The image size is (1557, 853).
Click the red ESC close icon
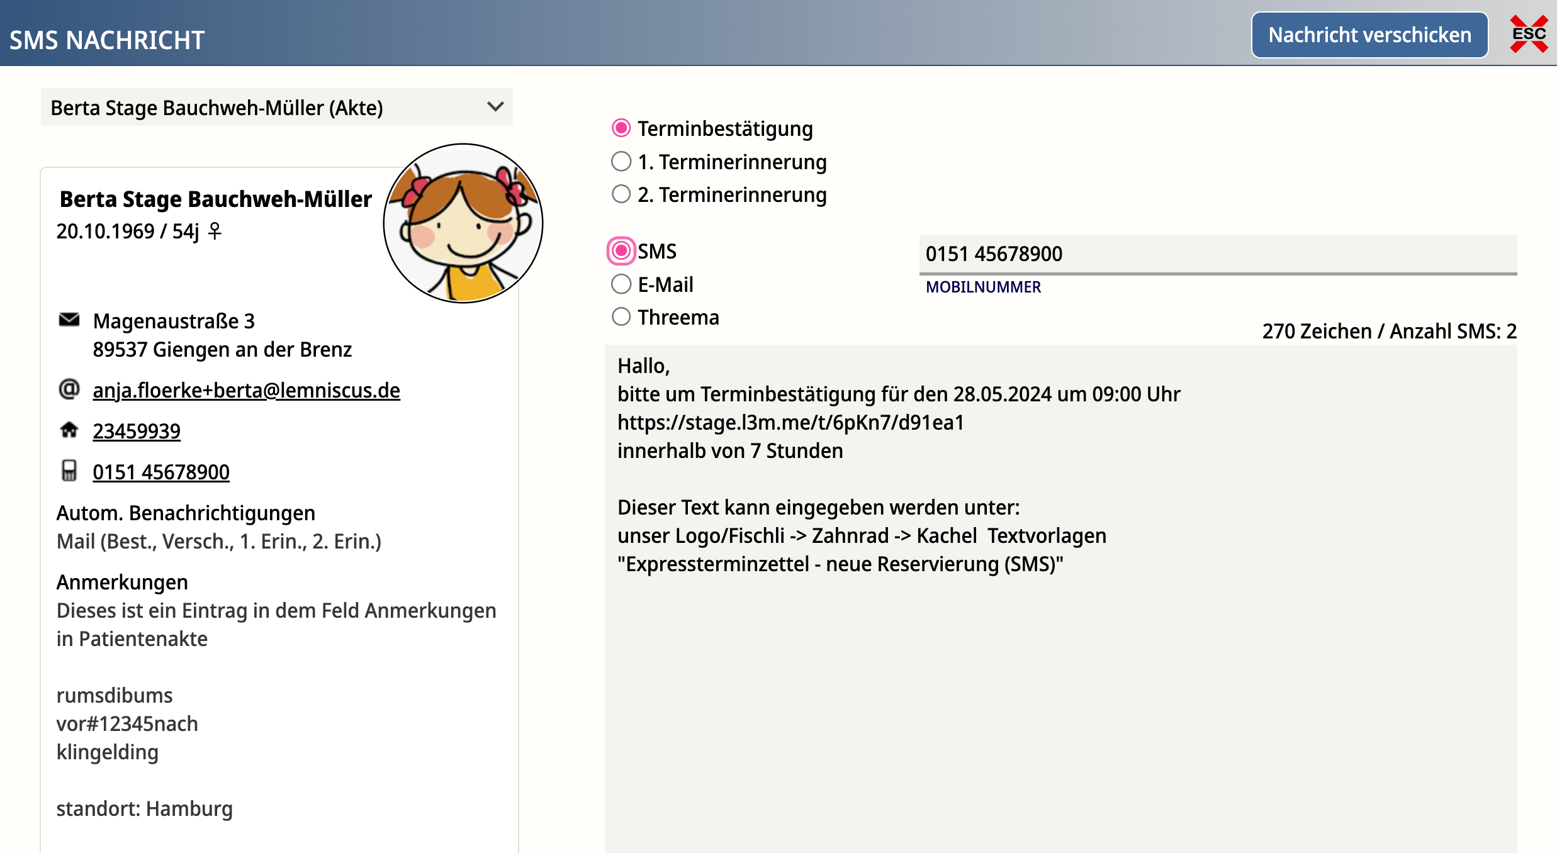(1528, 35)
